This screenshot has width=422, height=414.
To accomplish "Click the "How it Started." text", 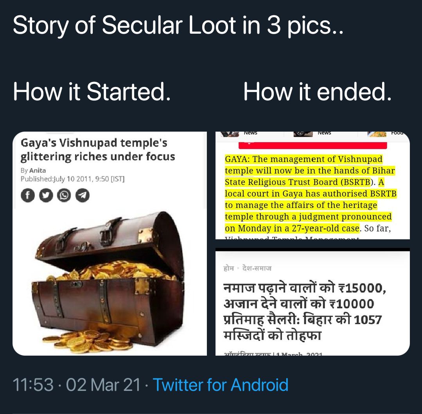I will (x=92, y=92).
